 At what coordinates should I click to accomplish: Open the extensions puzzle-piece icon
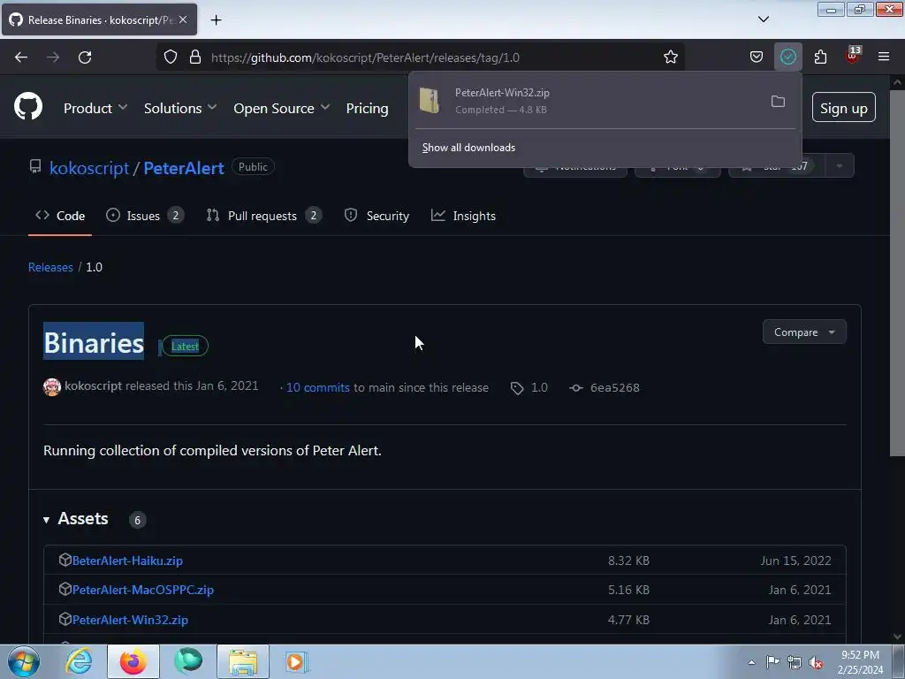820,57
